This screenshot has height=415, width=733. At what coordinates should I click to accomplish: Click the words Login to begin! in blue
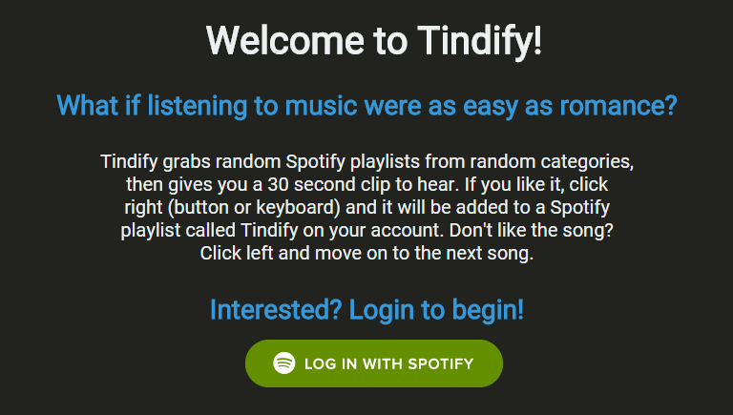pos(436,310)
